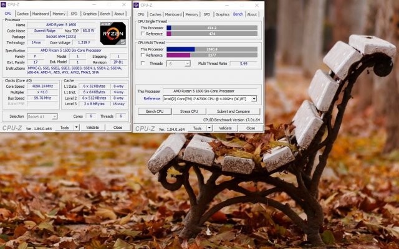This screenshot has height=249, width=399.
Task: Open Memory tab in Bench window
Action: click(x=191, y=14)
